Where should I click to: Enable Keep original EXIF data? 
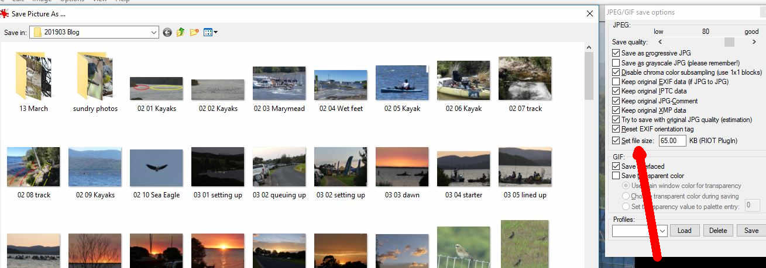tap(616, 82)
